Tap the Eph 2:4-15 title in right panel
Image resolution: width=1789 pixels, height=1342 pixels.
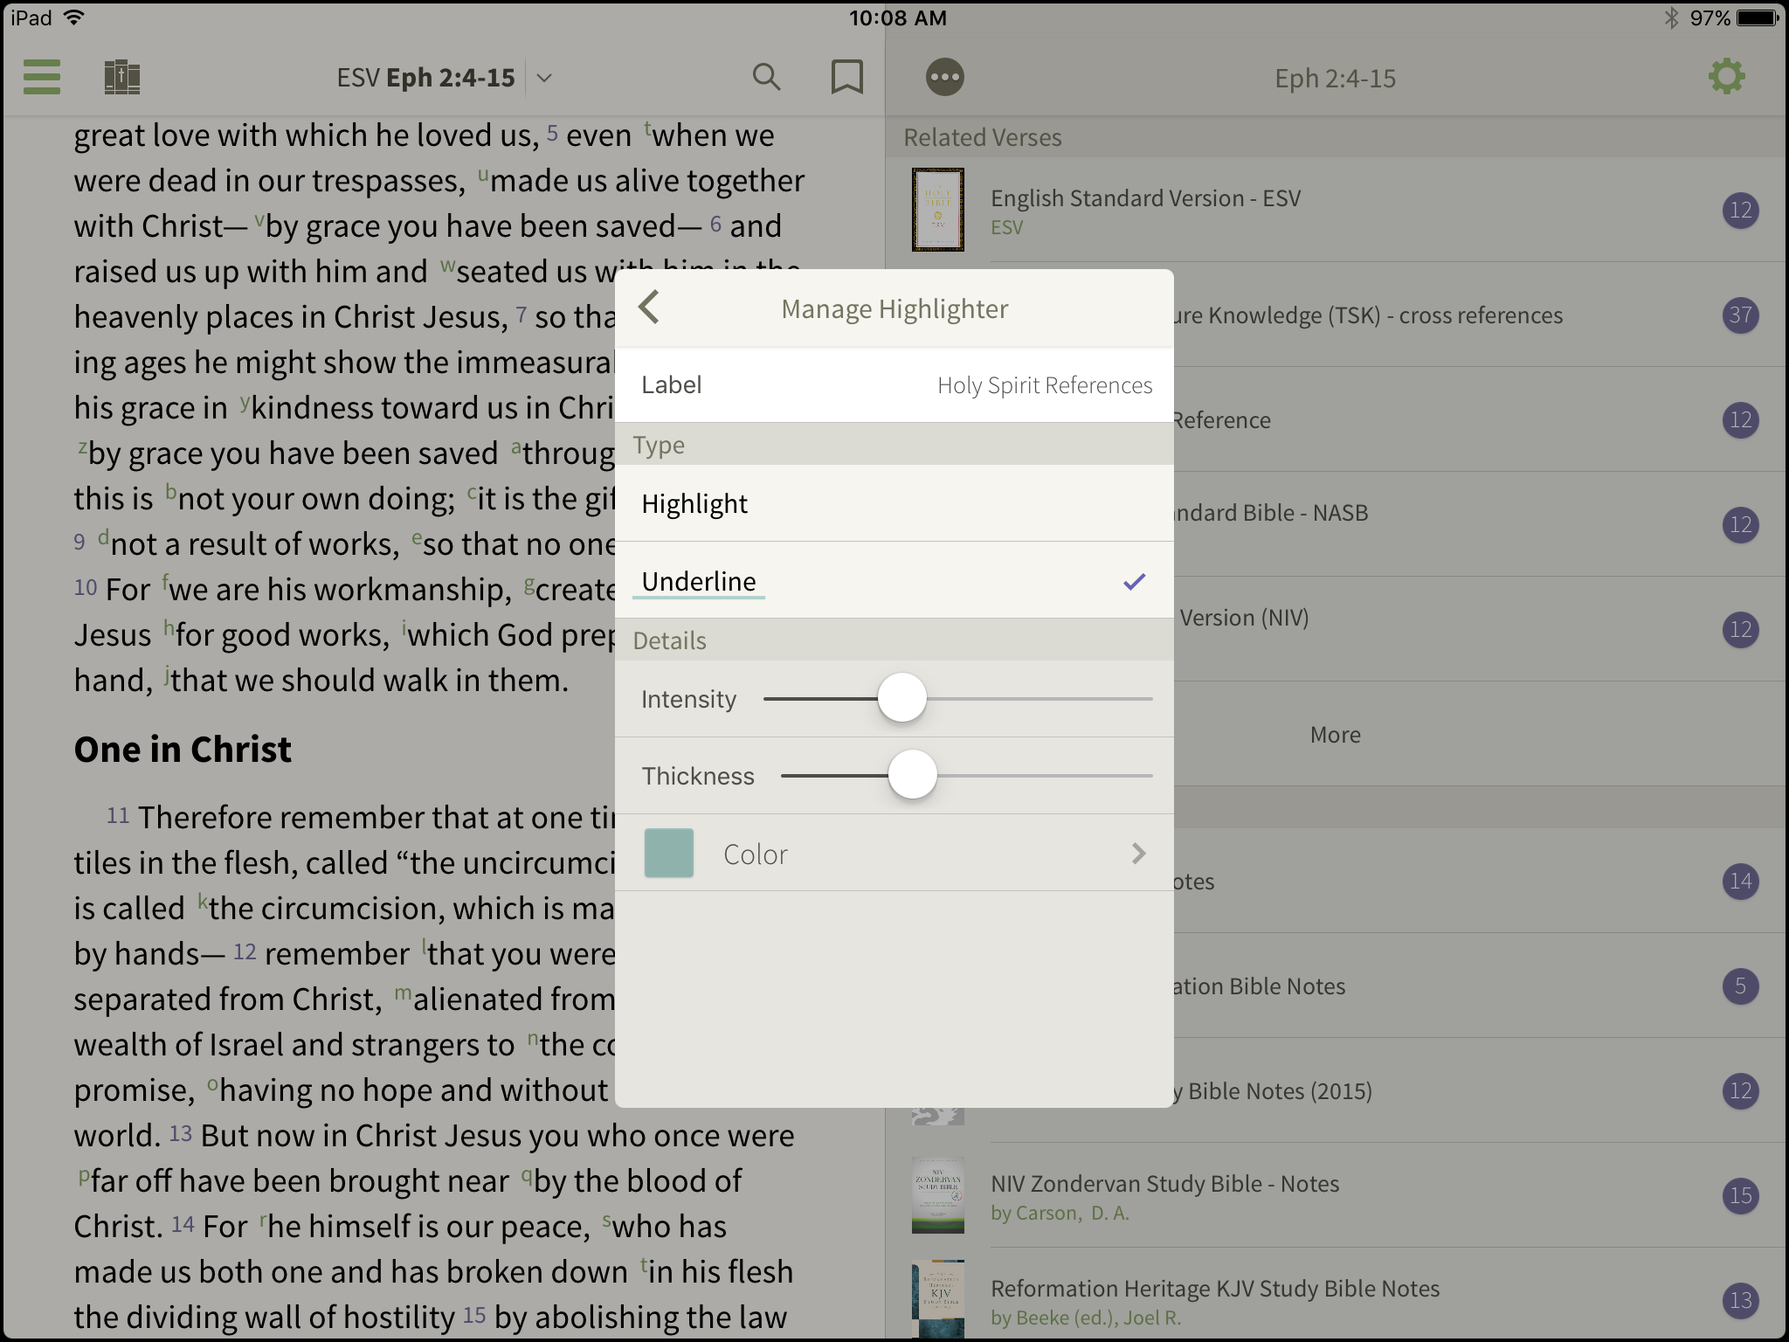coord(1335,78)
